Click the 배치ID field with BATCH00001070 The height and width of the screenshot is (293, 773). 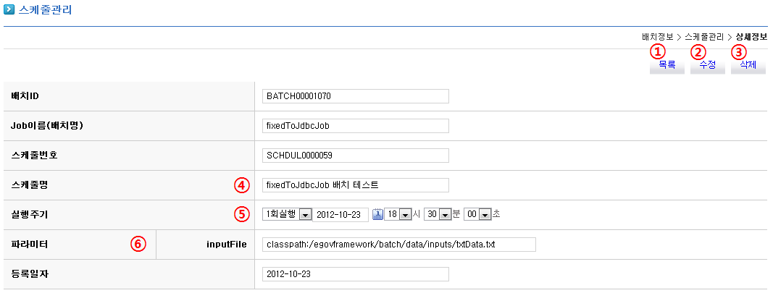355,96
